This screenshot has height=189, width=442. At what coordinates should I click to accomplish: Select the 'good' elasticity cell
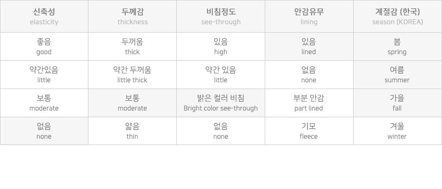(x=44, y=47)
